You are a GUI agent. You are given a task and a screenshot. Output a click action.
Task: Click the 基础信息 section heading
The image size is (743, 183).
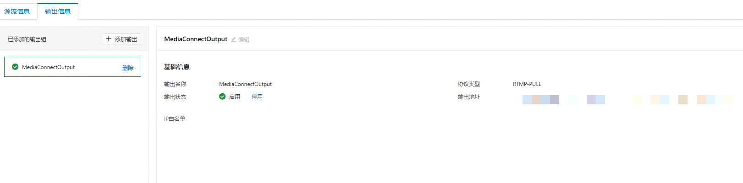[177, 67]
